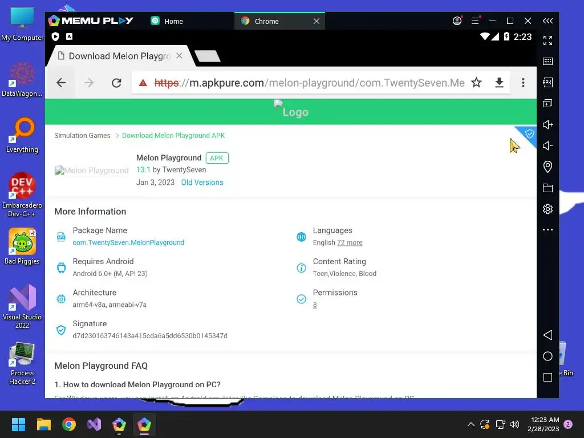Screen dimensions: 584x438
Task: Click the APK badge next to title
Action: (217, 158)
